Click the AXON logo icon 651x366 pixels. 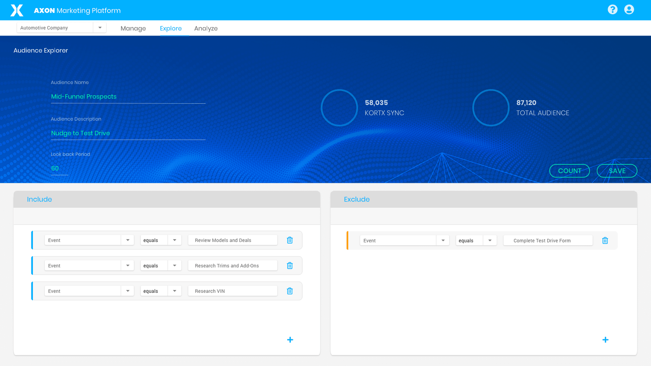(x=17, y=10)
